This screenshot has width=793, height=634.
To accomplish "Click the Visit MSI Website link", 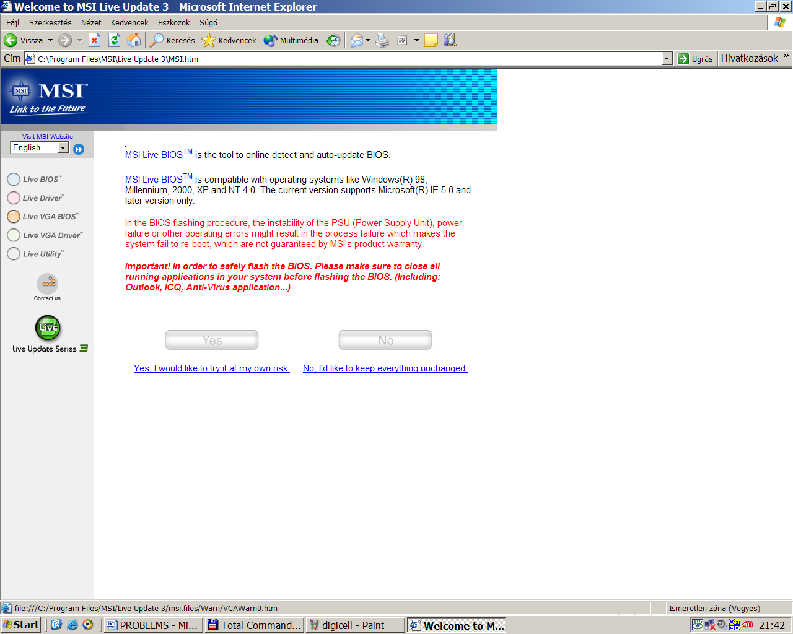I will point(48,137).
